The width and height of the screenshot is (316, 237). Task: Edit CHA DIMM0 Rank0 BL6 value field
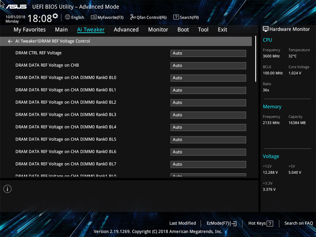[x=208, y=152]
